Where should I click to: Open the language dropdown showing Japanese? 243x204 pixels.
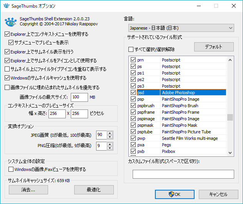click(181, 28)
